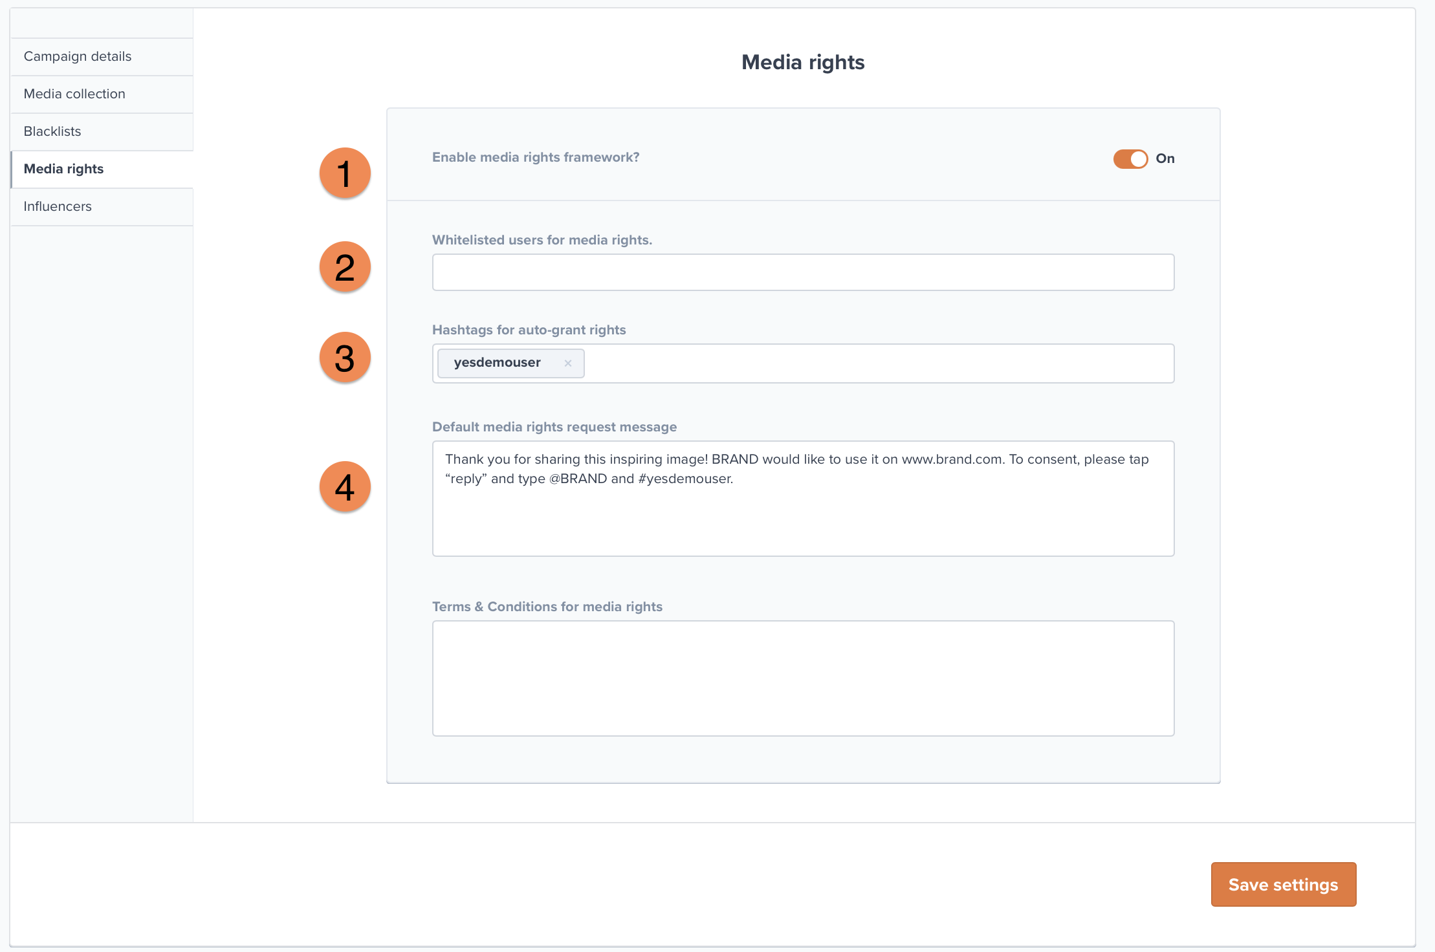Switch to Media collection settings
The image size is (1435, 952).
(x=74, y=94)
